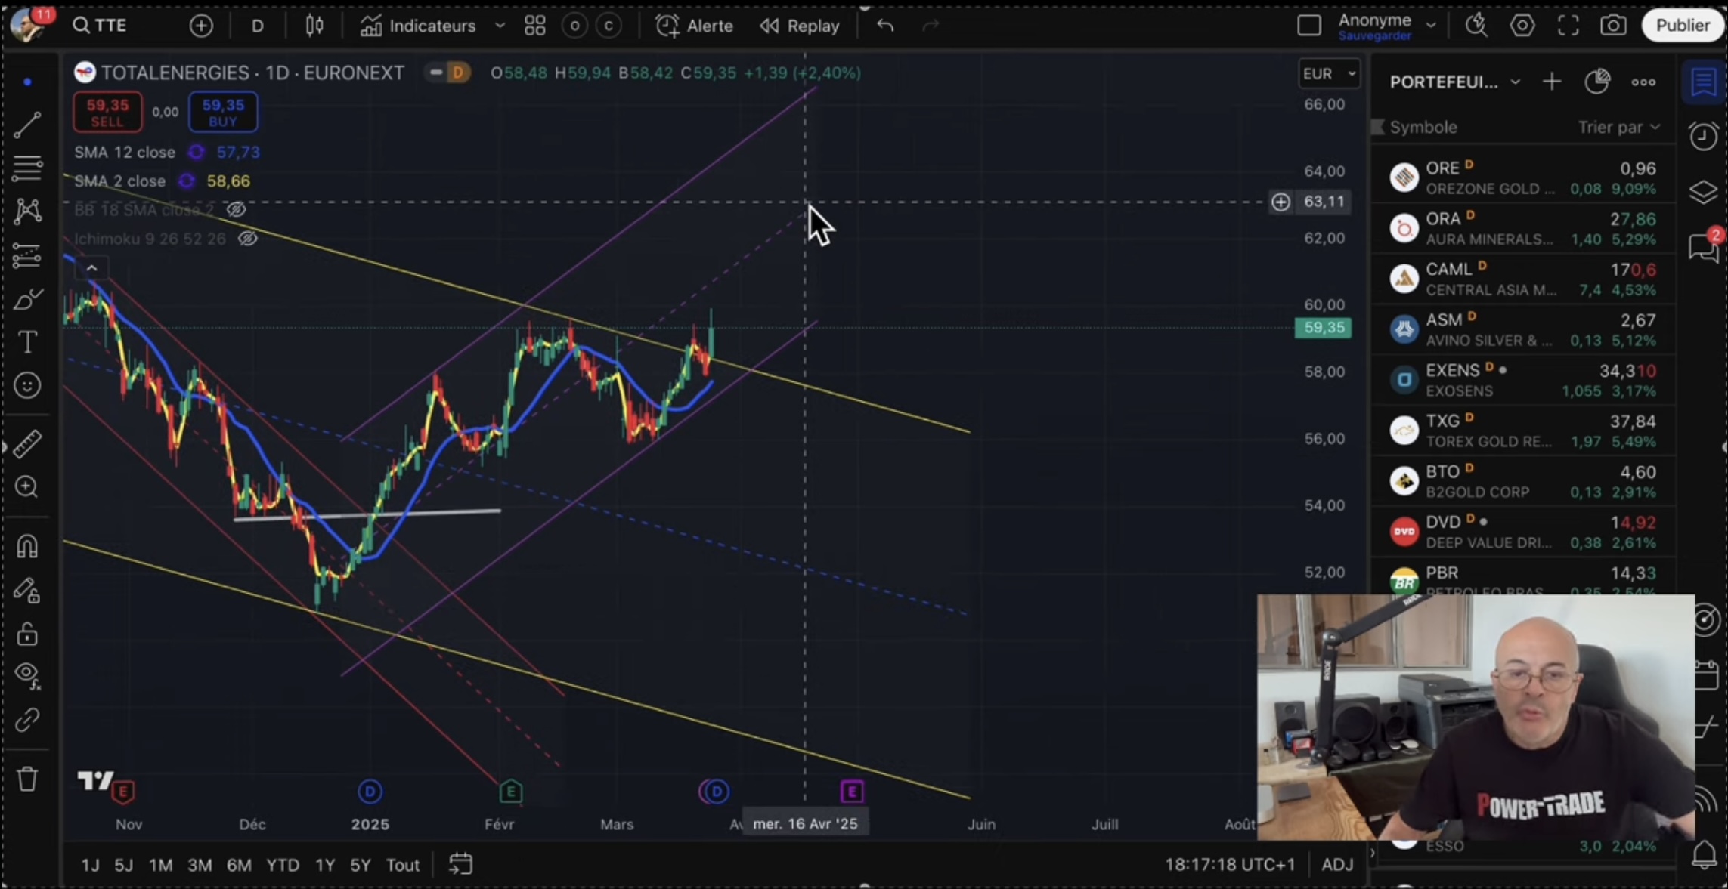The height and width of the screenshot is (889, 1728).
Task: Toggle stay-in-drawing-mode pencil lock
Action: [x=27, y=591]
